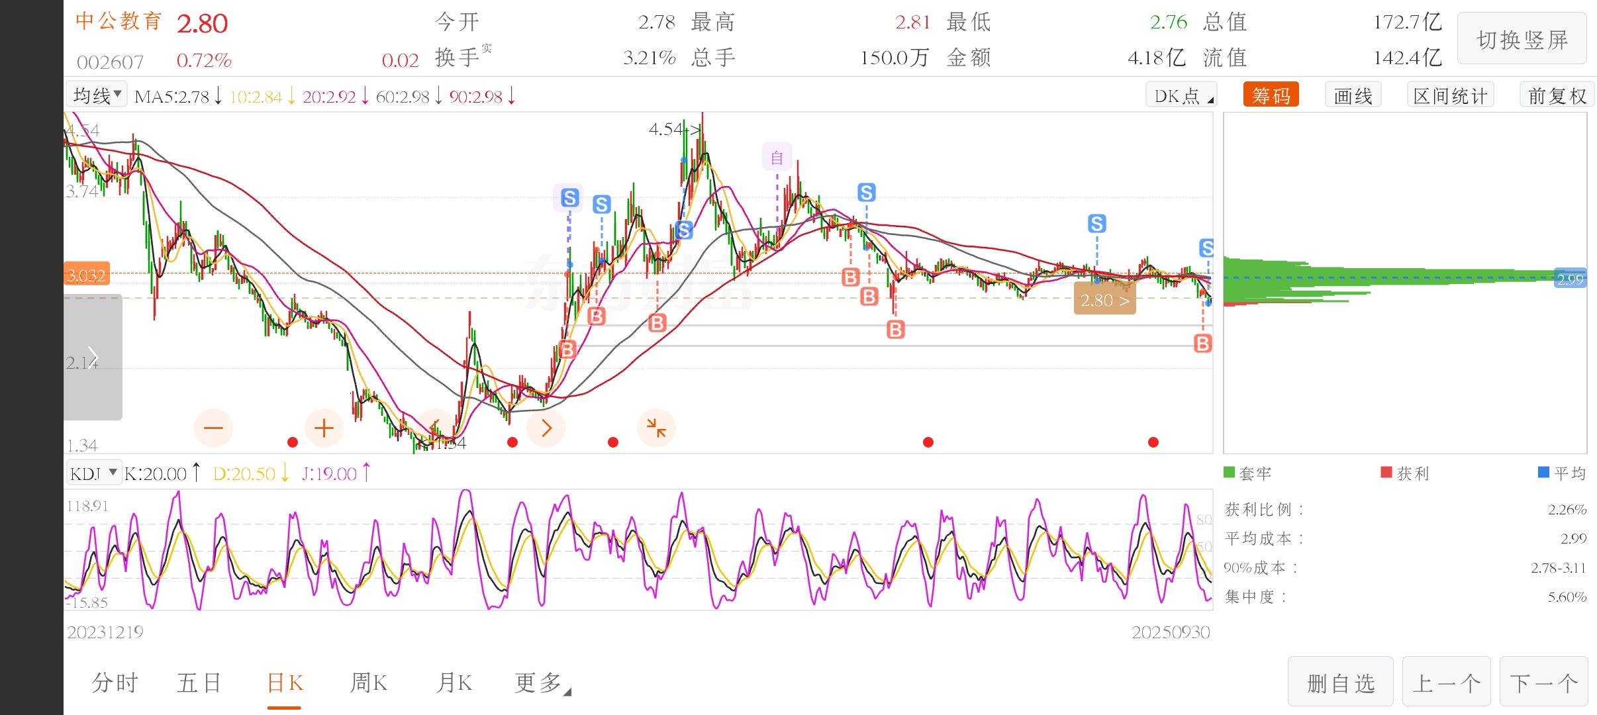Image resolution: width=1597 pixels, height=715 pixels.
Task: Click the orange minus zoom-out icon
Action: 213,428
